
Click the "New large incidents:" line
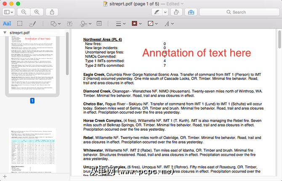point(101,48)
